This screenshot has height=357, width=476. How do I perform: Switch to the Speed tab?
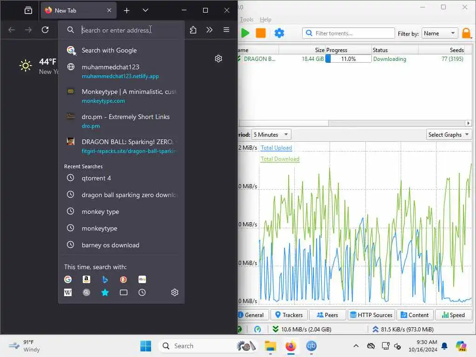click(x=454, y=315)
